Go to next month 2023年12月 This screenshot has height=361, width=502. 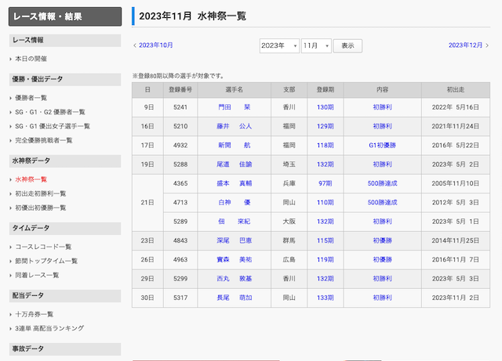(465, 45)
